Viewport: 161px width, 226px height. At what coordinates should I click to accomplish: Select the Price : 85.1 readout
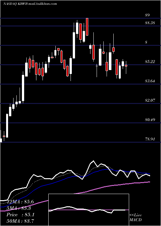(x=20, y=215)
